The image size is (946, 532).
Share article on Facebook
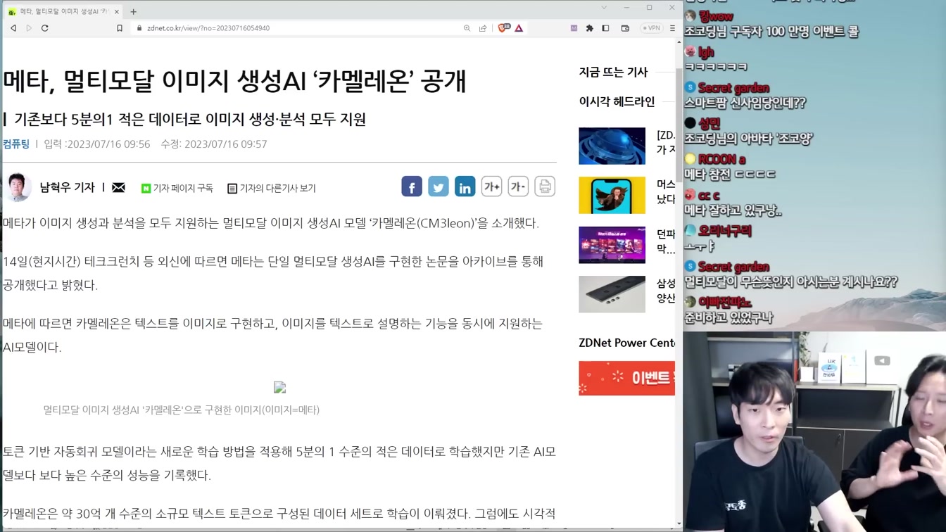412,186
